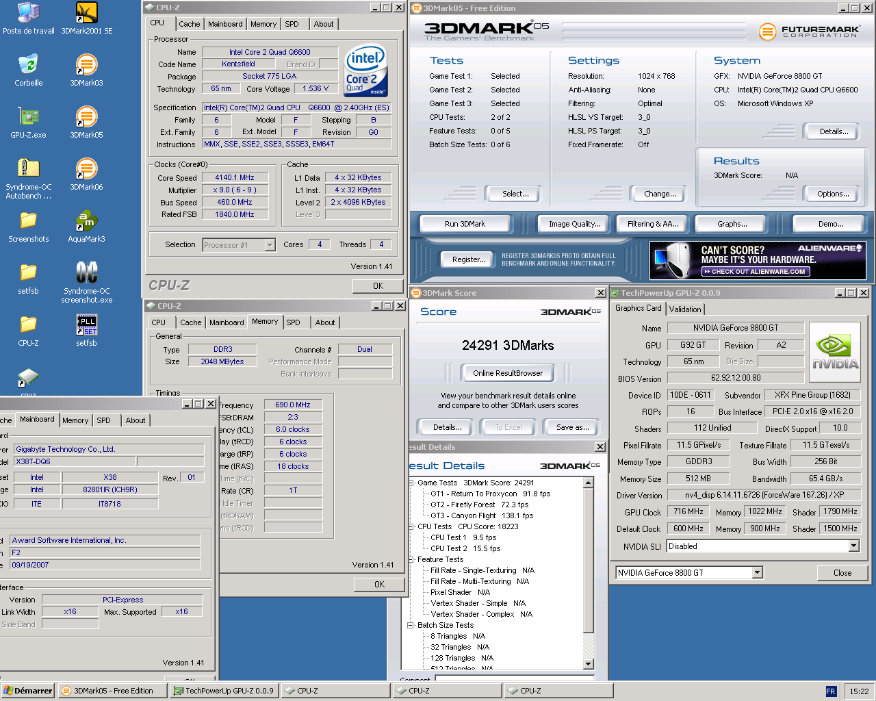This screenshot has height=701, width=876.
Task: Open the NVIDIA SLI Disabled dropdown
Action: coord(763,546)
